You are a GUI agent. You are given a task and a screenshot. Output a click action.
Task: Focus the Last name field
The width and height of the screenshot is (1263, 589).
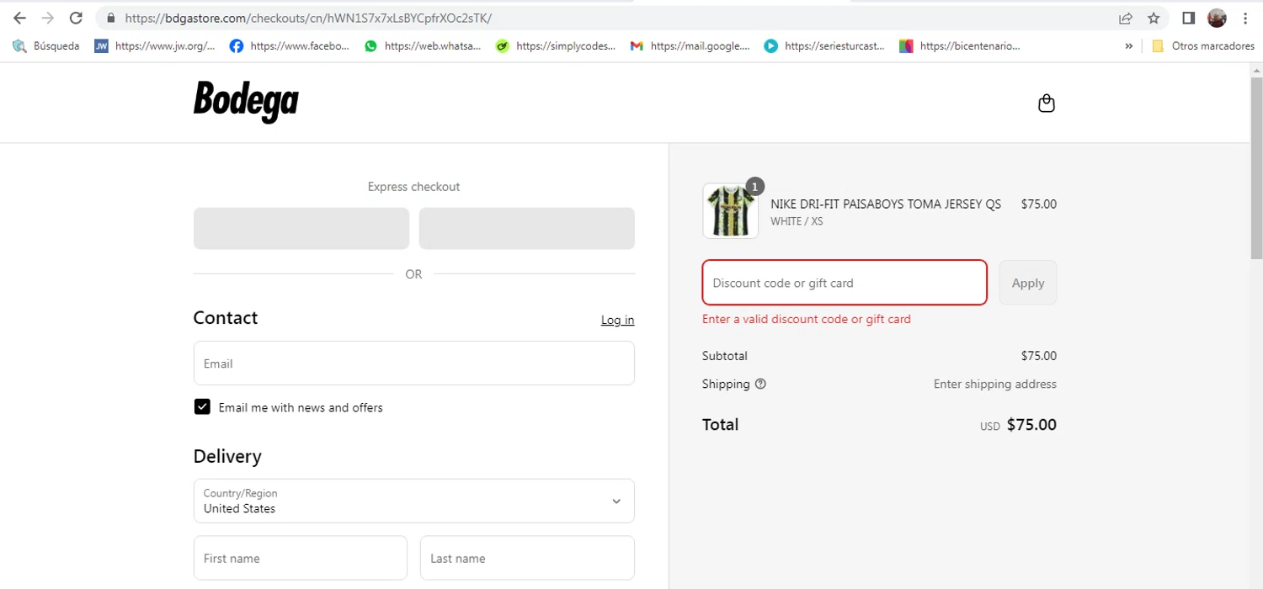527,558
